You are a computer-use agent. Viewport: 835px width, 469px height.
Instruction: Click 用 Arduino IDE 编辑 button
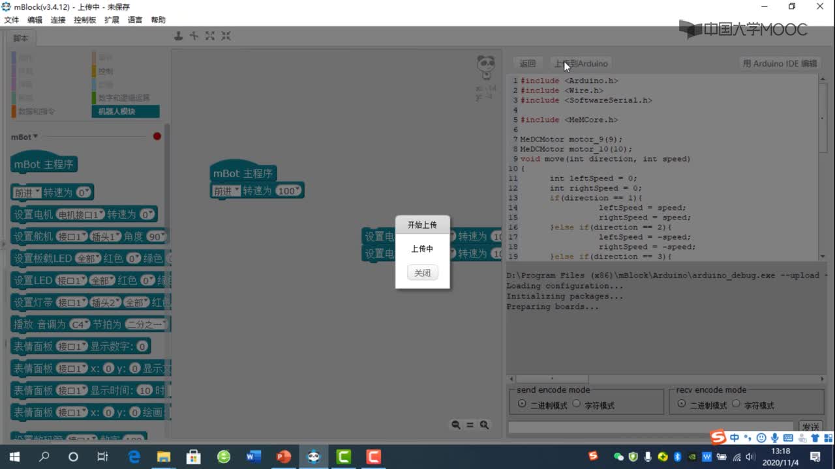point(780,63)
